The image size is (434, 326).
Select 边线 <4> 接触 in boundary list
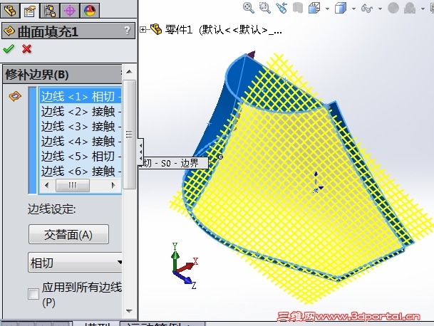[x=81, y=142]
